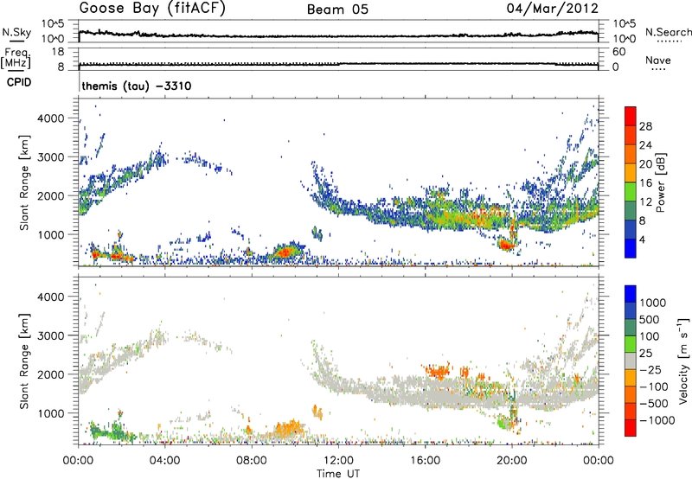This screenshot has height=479, width=692.
Task: Click the 'Velocity [m s-1]' colorbar title
Action: pyautogui.click(x=683, y=361)
